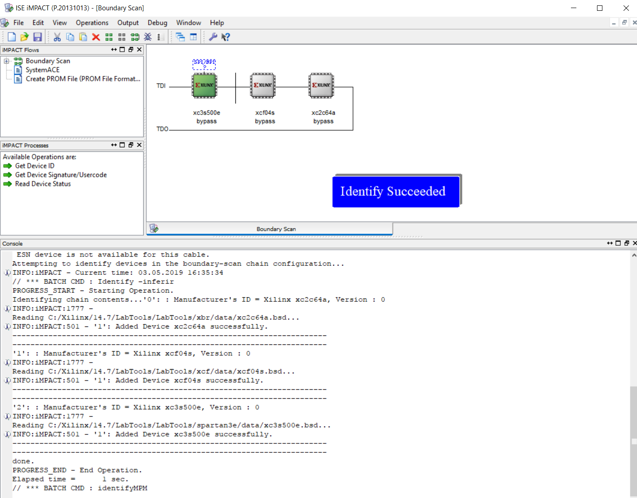Run Get Device ID operation
This screenshot has width=637, height=498.
(35, 166)
